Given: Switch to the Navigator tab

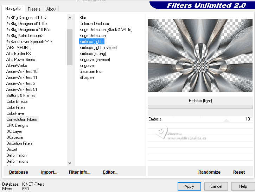Looking at the screenshot, I should tap(13, 8).
